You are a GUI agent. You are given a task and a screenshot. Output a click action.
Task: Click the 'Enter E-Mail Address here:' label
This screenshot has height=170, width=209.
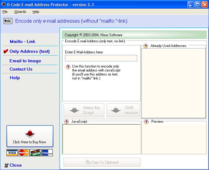pos(84,52)
